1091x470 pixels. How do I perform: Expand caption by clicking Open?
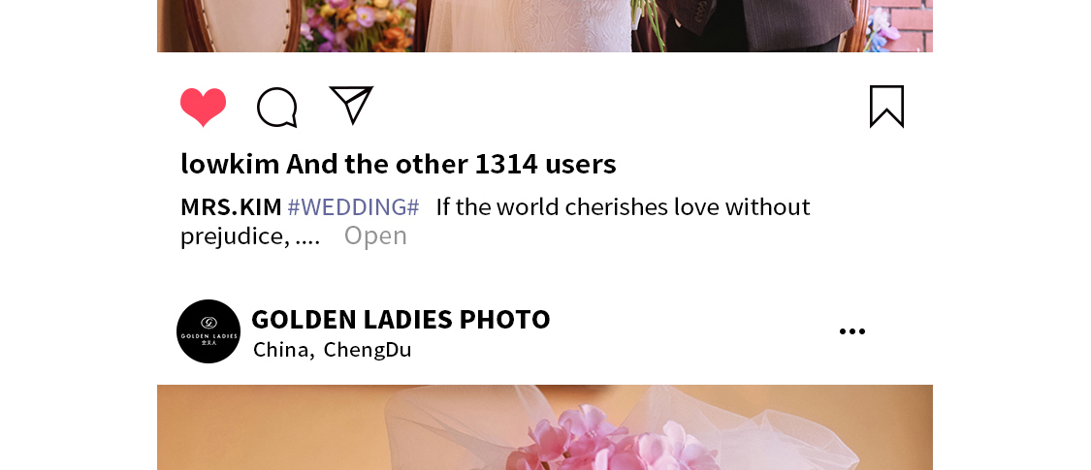coord(375,236)
